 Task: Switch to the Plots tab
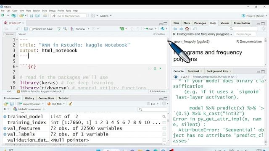[x=187, y=23]
